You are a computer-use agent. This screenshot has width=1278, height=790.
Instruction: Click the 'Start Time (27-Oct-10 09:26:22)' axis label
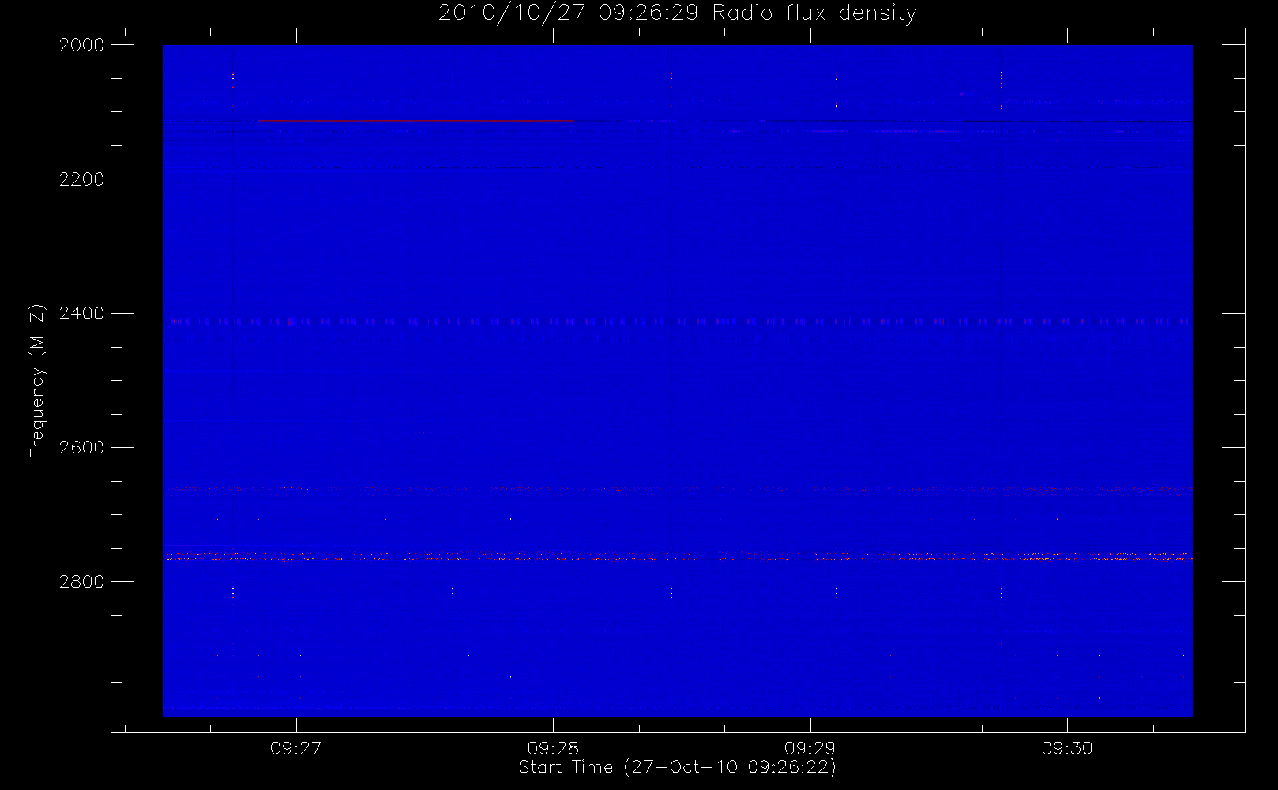coord(677,767)
